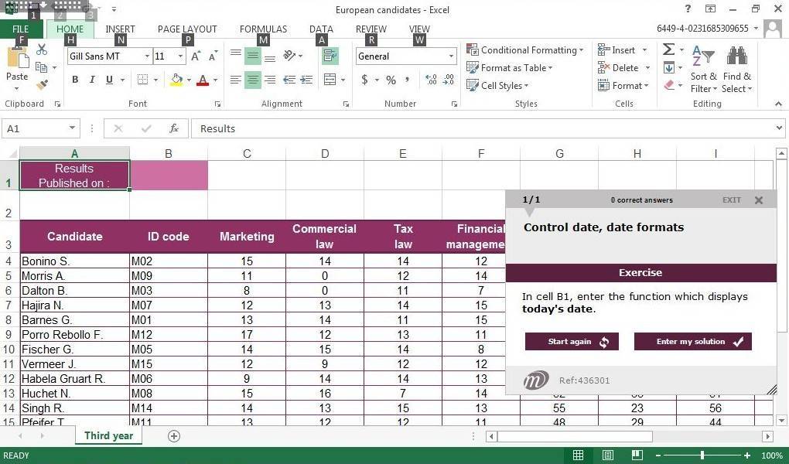Click the AutoSum sigma icon

(668, 50)
